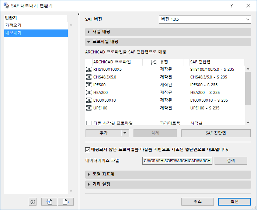Click the left list scroll down arrow

click(71, 191)
